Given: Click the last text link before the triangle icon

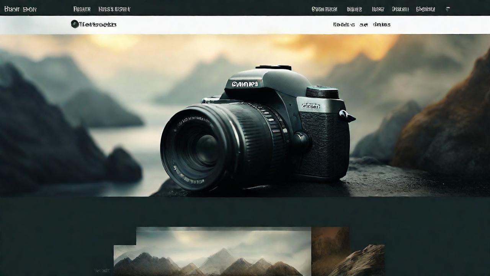Looking at the screenshot, I should (425, 9).
